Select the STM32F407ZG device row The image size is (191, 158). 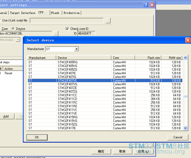pyautogui.click(x=105, y=92)
